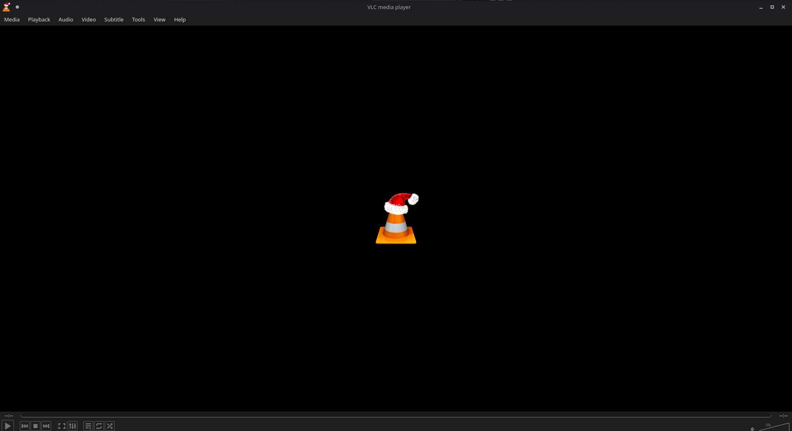Image resolution: width=792 pixels, height=431 pixels.
Task: Open the Playback menu
Action: pyautogui.click(x=39, y=19)
